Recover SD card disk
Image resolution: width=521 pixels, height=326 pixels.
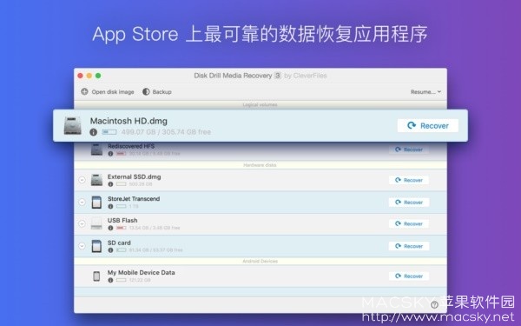[x=409, y=246]
